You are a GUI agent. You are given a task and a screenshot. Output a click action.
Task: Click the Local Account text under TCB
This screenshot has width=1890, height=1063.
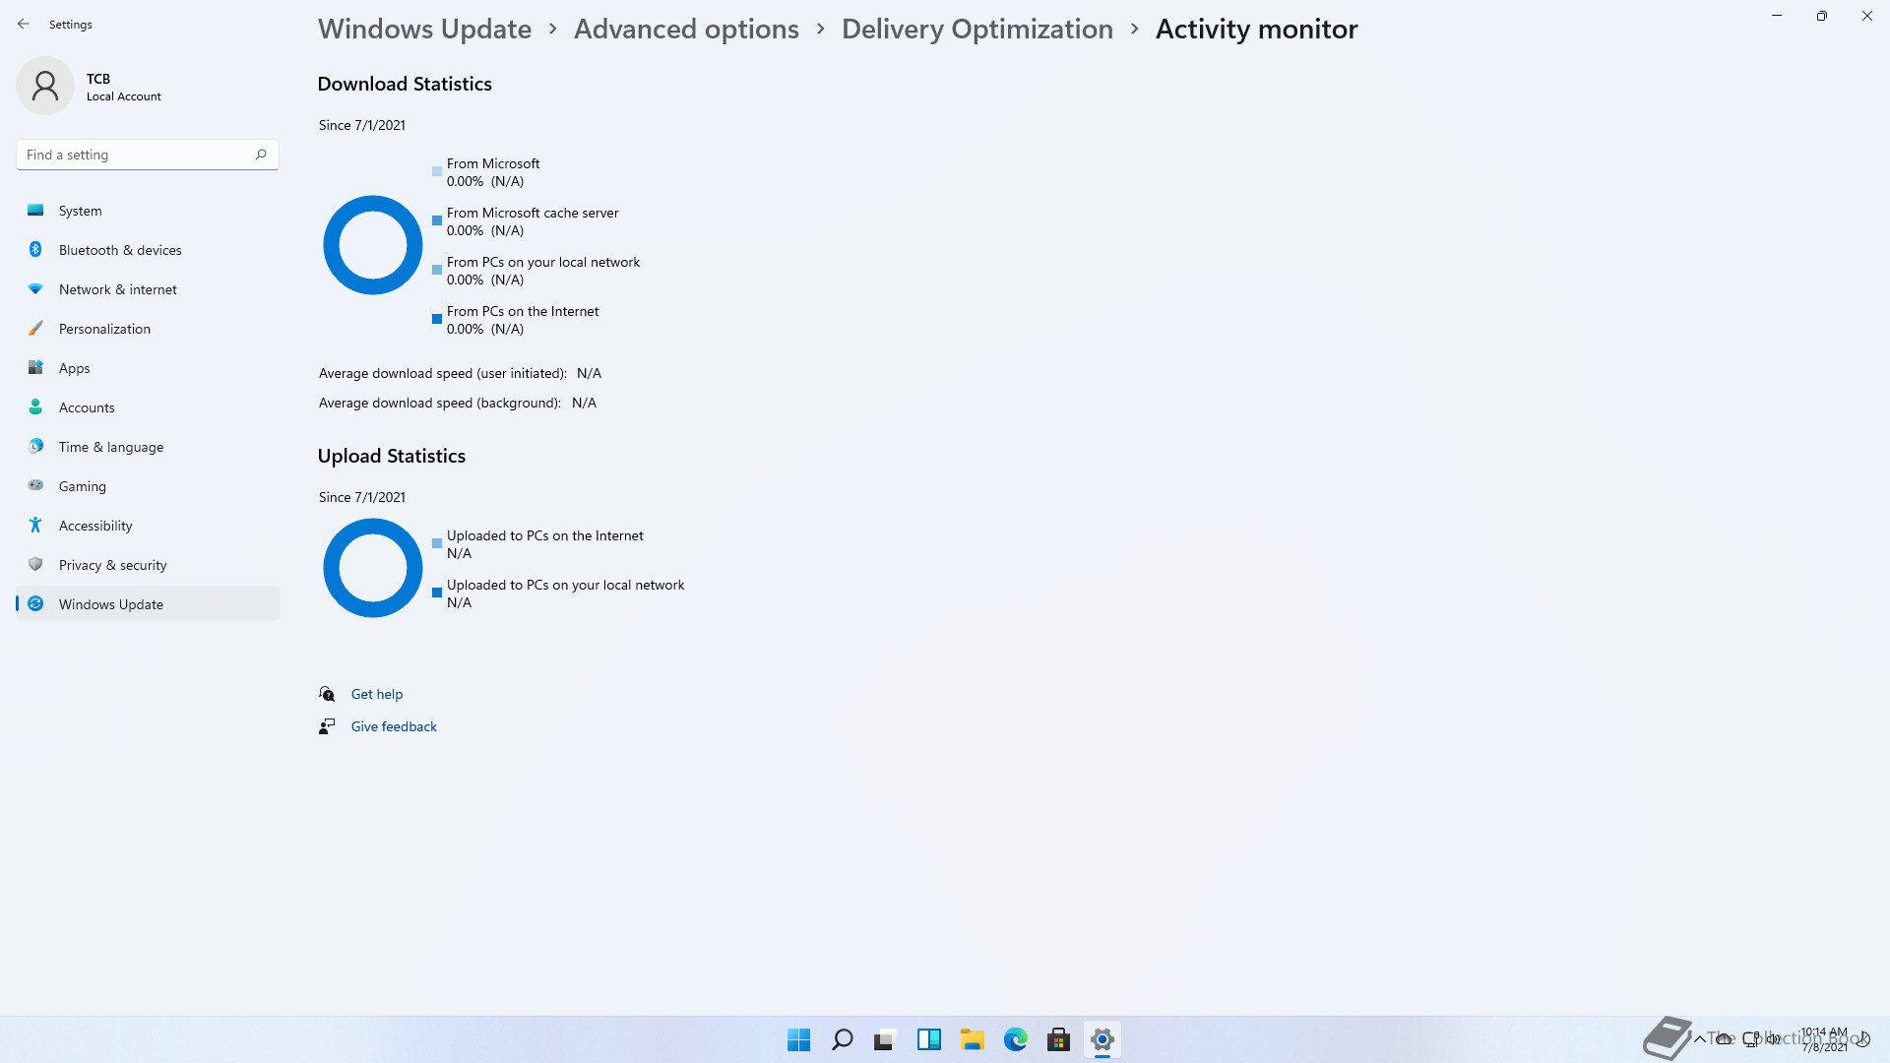(x=124, y=96)
